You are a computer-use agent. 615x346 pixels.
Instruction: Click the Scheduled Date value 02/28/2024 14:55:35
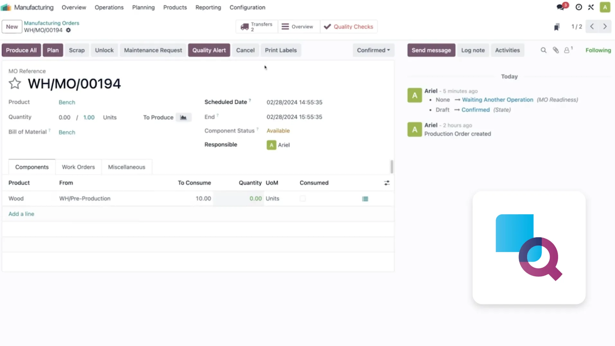(294, 102)
